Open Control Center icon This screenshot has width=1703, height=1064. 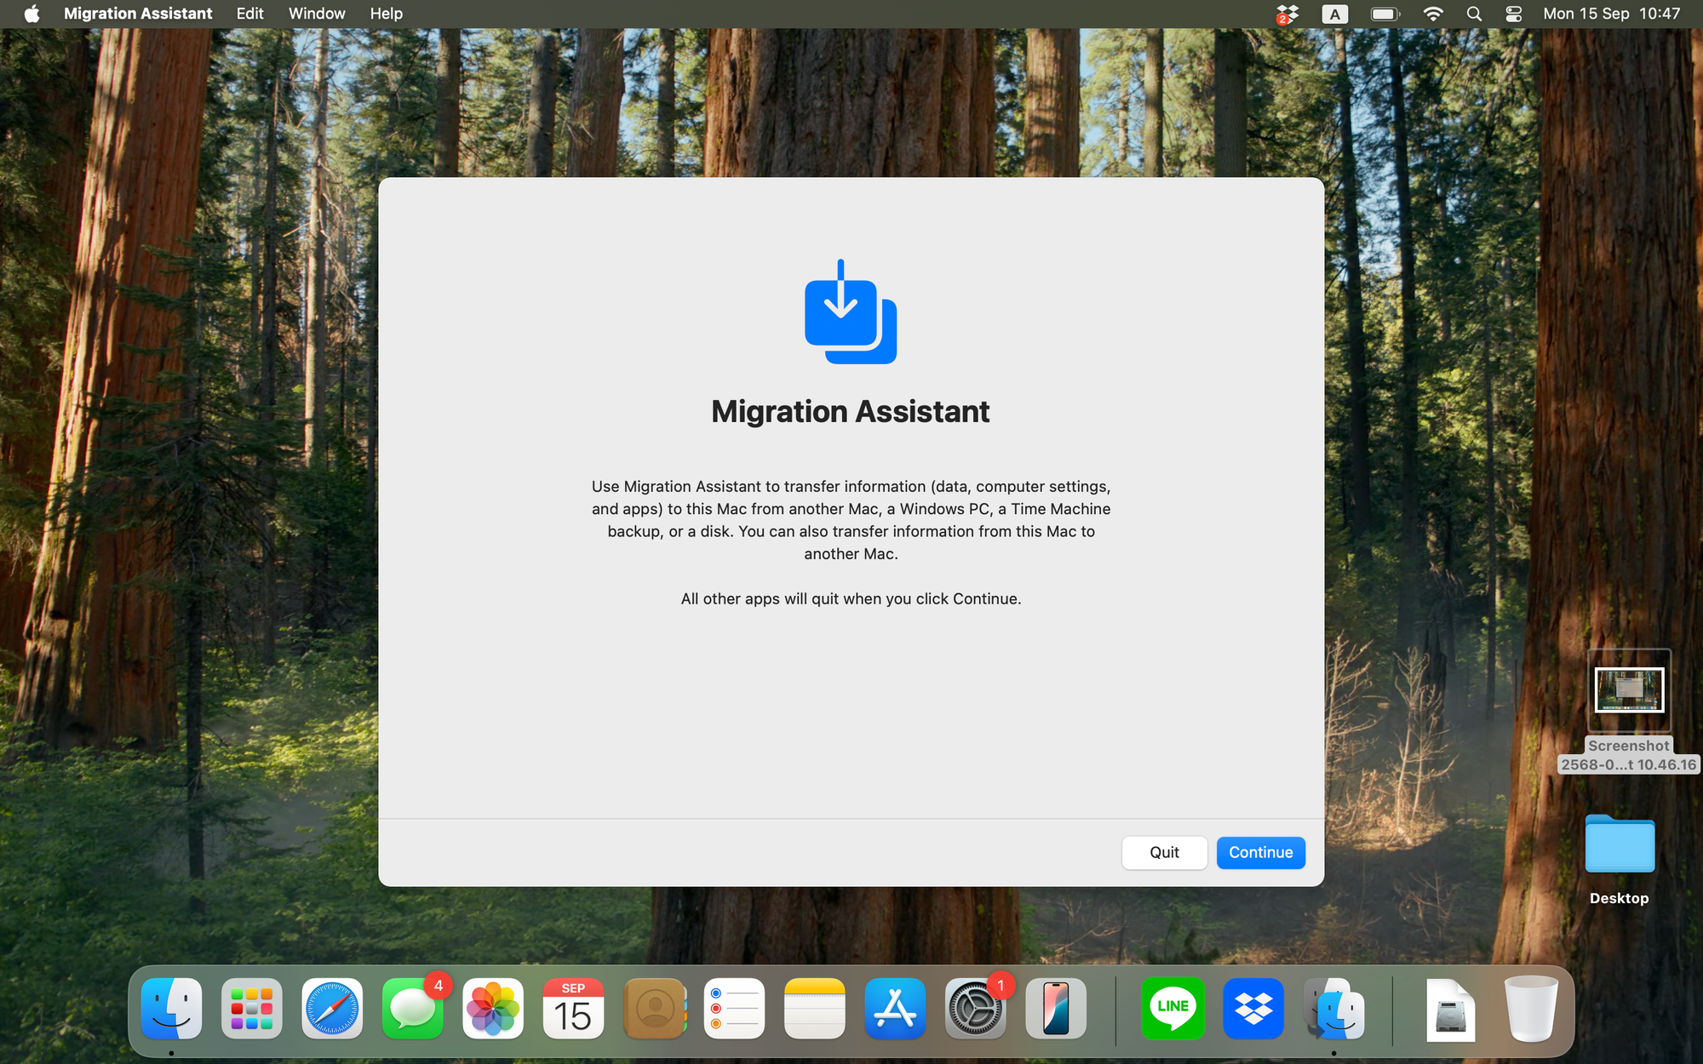tap(1513, 14)
